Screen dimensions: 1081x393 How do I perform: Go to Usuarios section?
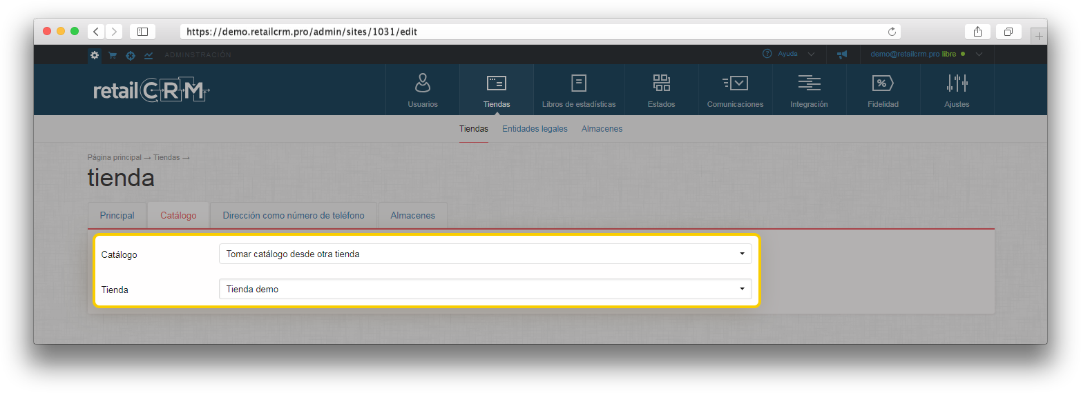click(423, 90)
